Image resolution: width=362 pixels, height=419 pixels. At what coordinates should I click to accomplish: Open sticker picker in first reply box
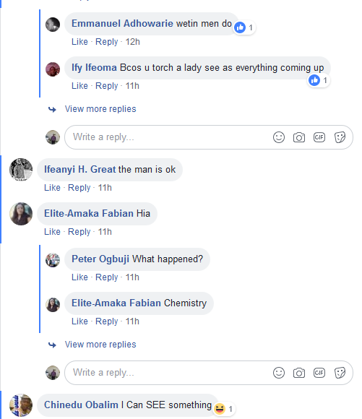[x=340, y=137]
